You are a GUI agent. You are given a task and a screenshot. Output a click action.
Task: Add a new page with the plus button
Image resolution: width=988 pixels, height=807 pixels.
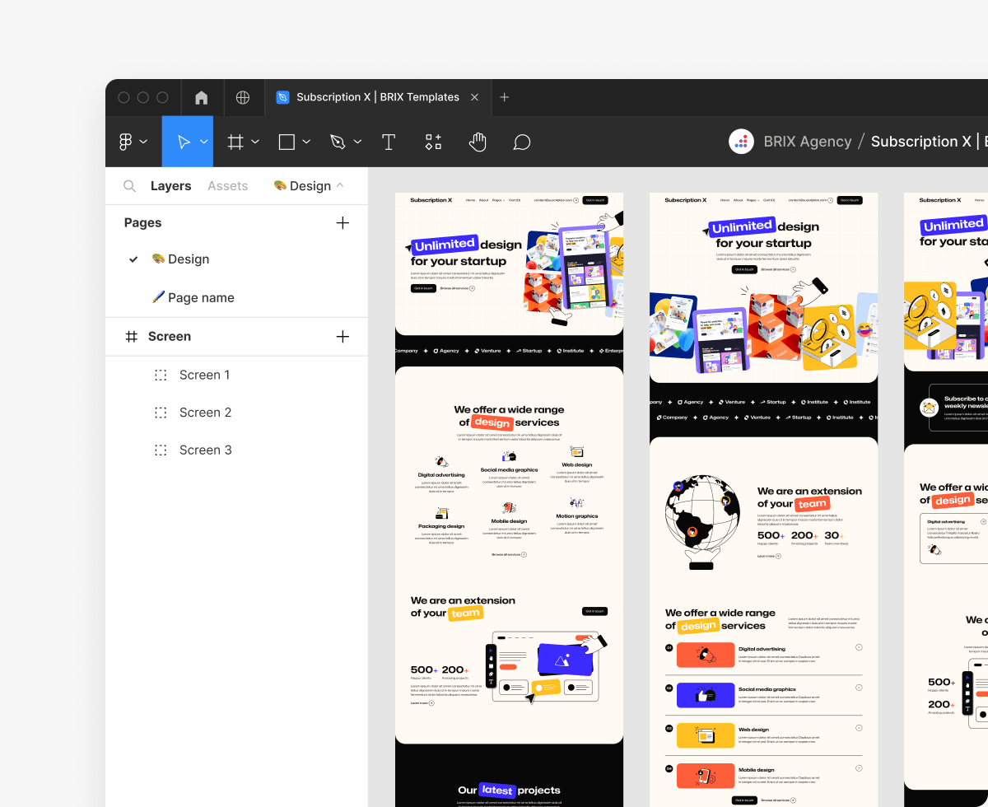click(x=343, y=222)
